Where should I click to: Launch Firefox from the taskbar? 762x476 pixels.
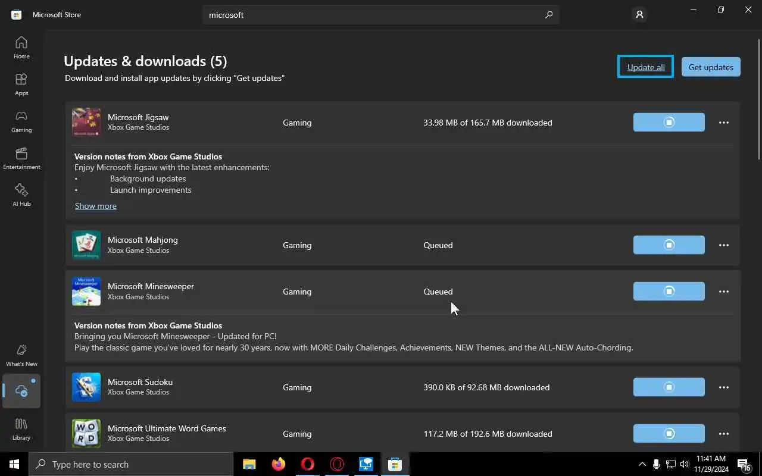coord(278,464)
